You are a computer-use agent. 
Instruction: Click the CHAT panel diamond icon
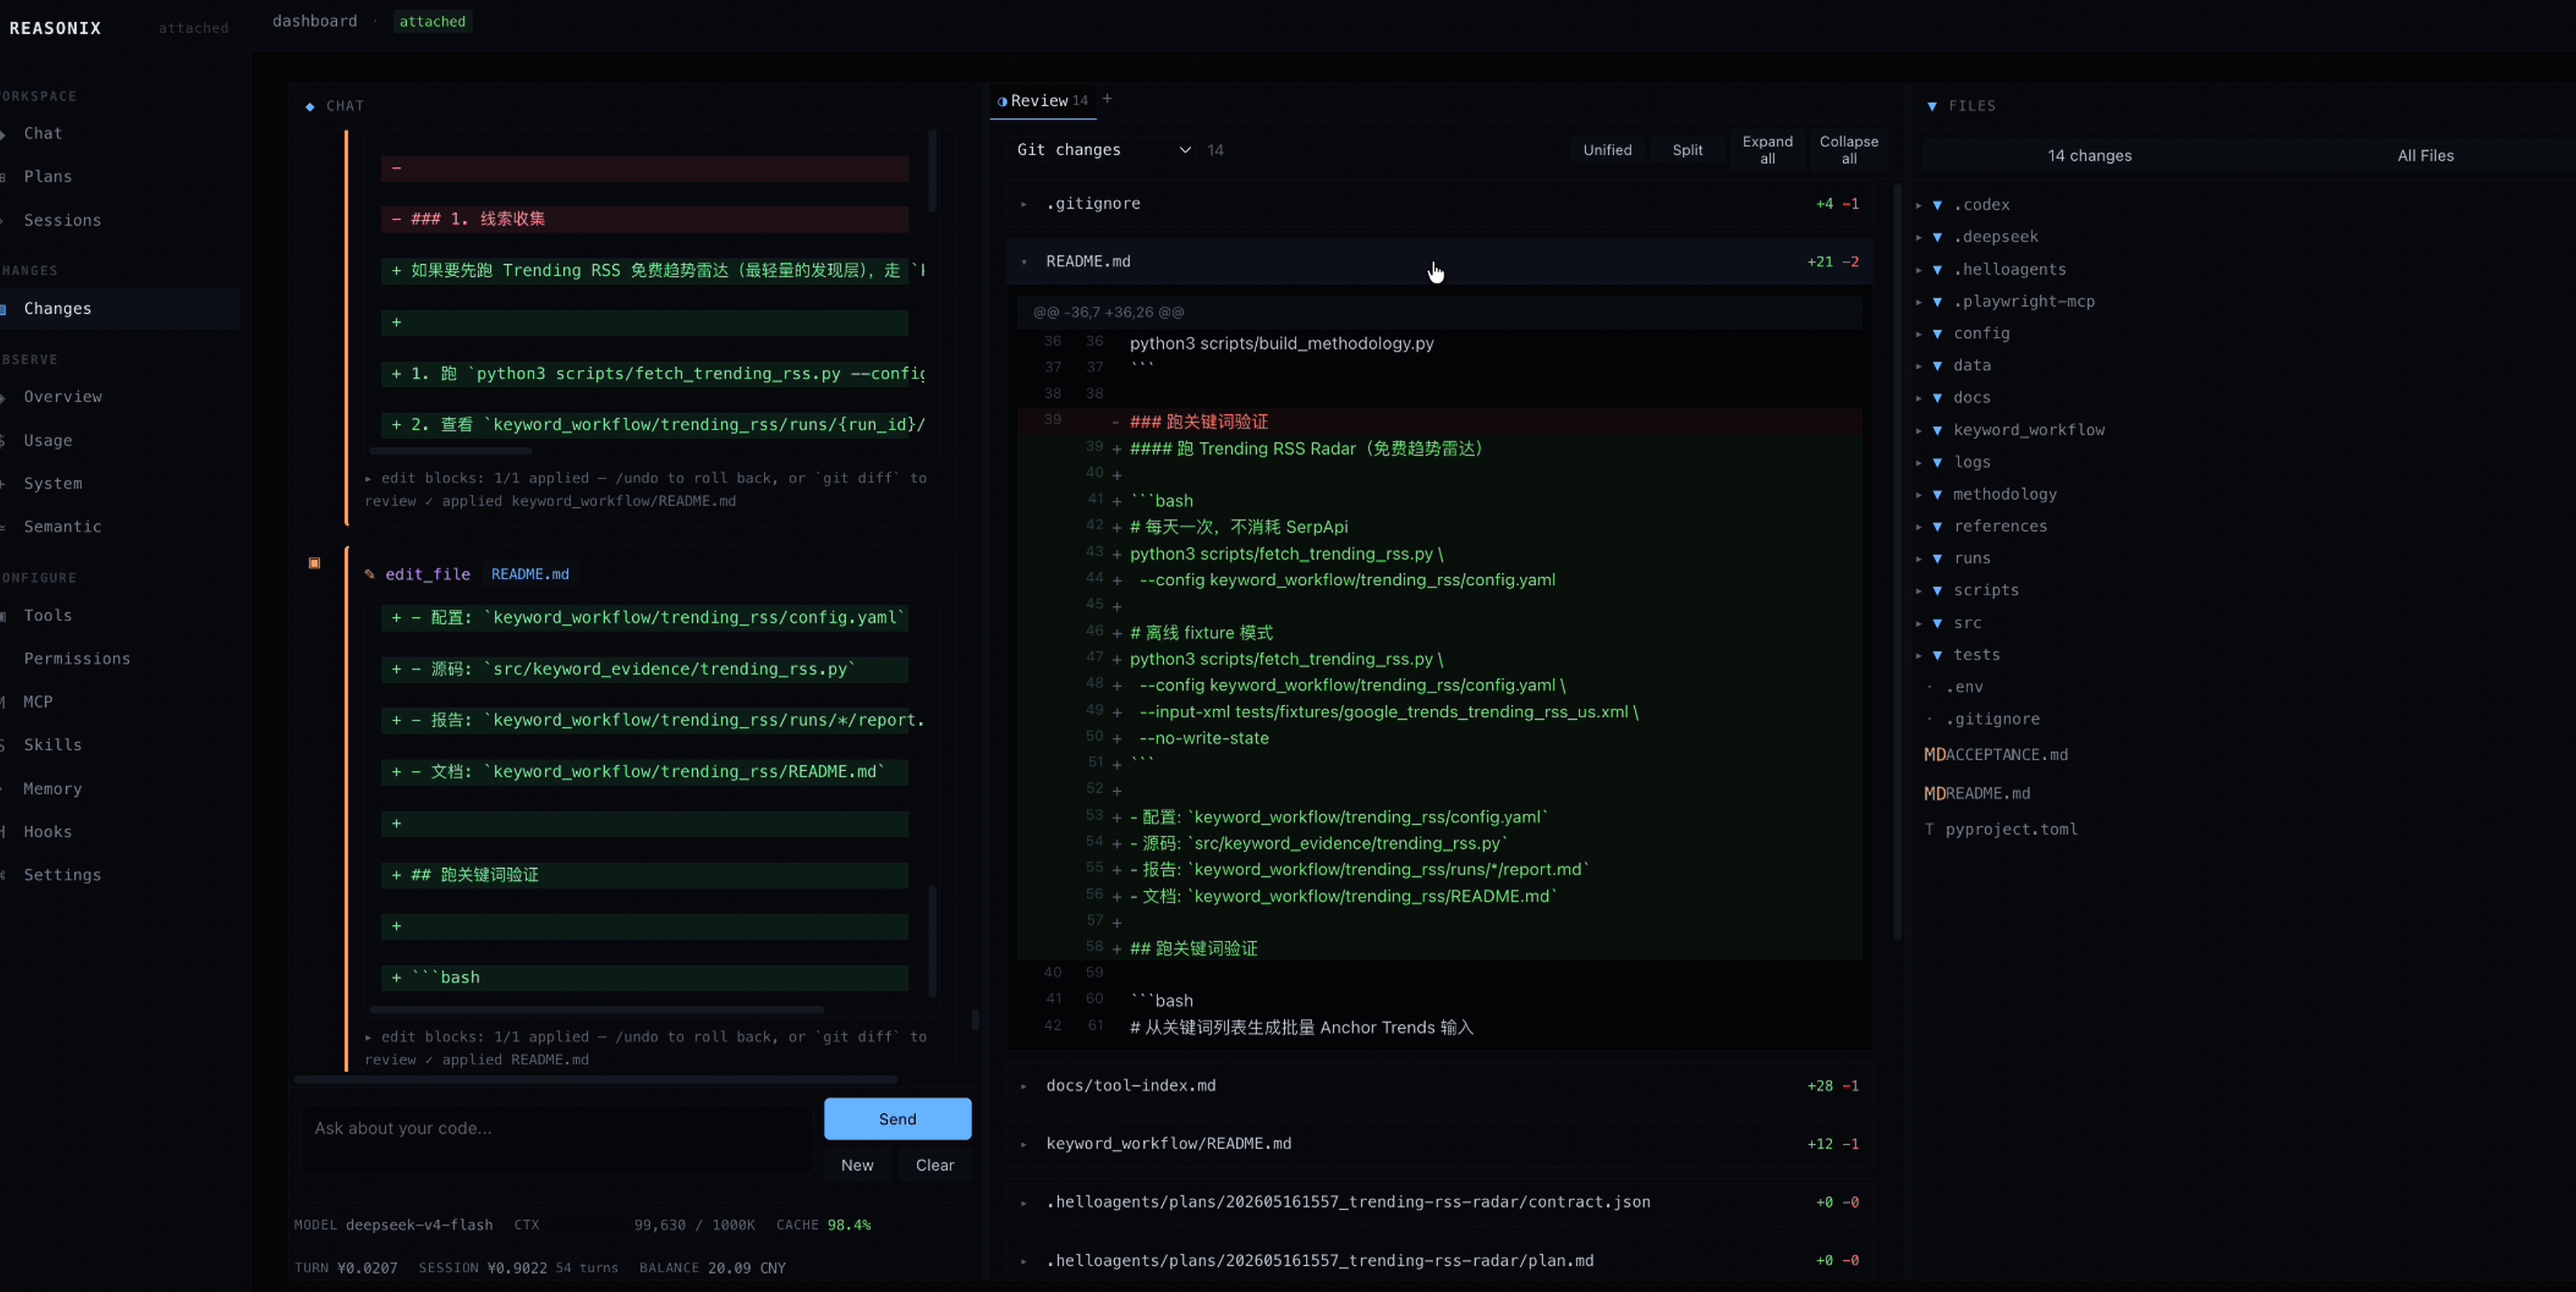pyautogui.click(x=310, y=106)
